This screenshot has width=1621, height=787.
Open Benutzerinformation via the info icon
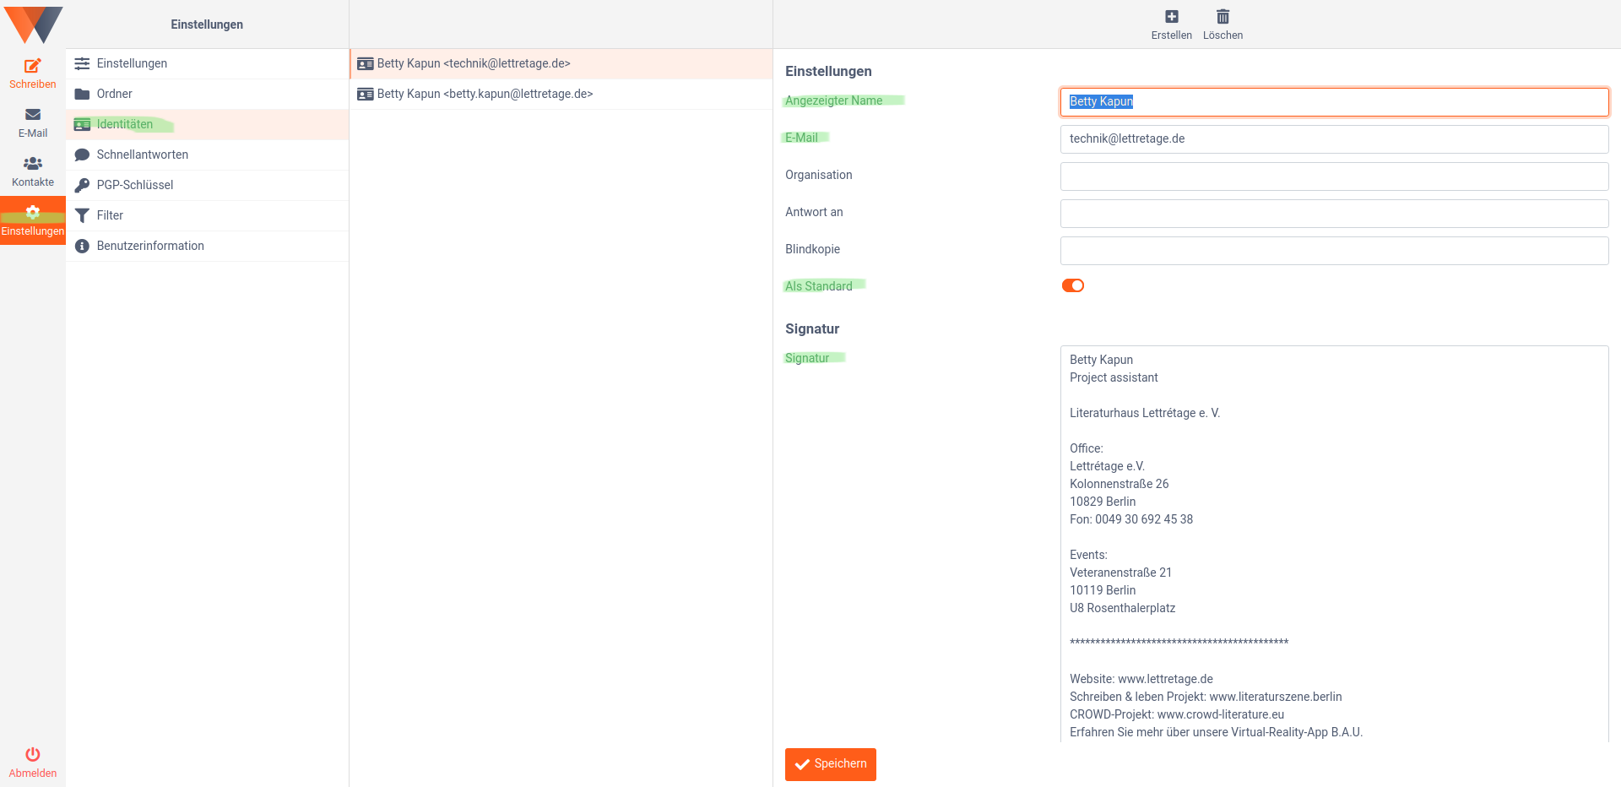(82, 246)
